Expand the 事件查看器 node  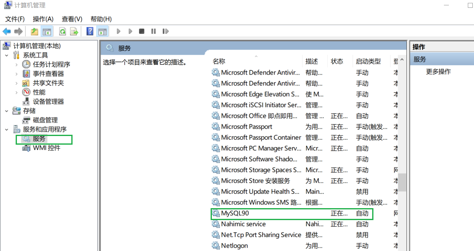(x=16, y=74)
